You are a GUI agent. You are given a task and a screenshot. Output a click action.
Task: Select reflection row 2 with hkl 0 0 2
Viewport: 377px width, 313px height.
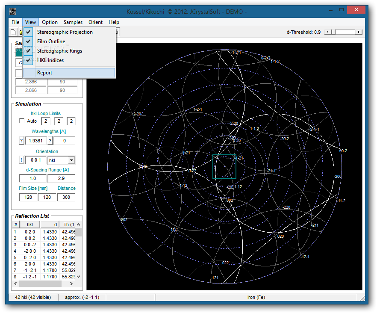coord(44,238)
